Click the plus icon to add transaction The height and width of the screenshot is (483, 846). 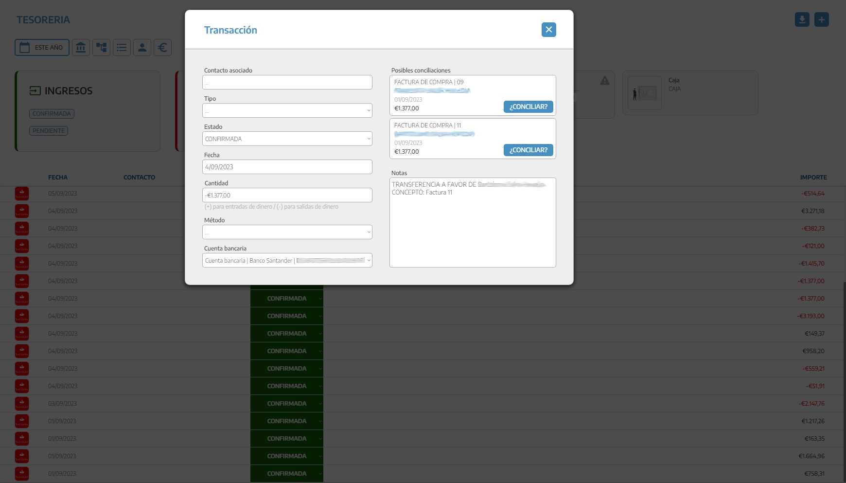821,20
